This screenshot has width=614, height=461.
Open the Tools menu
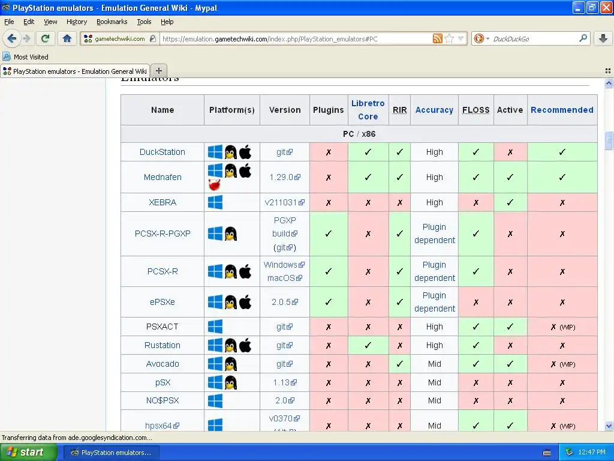point(144,22)
